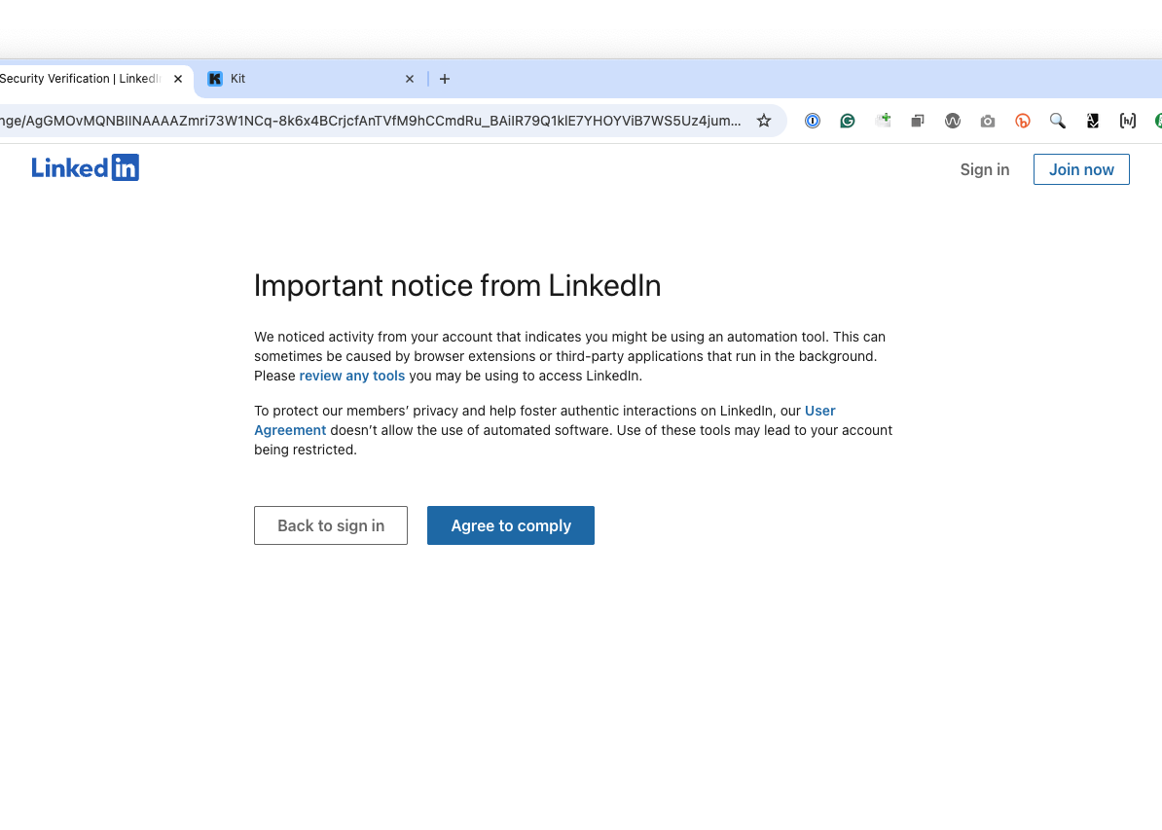The image size is (1162, 830).
Task: Click the extension icon with green plus
Action: pos(883,121)
